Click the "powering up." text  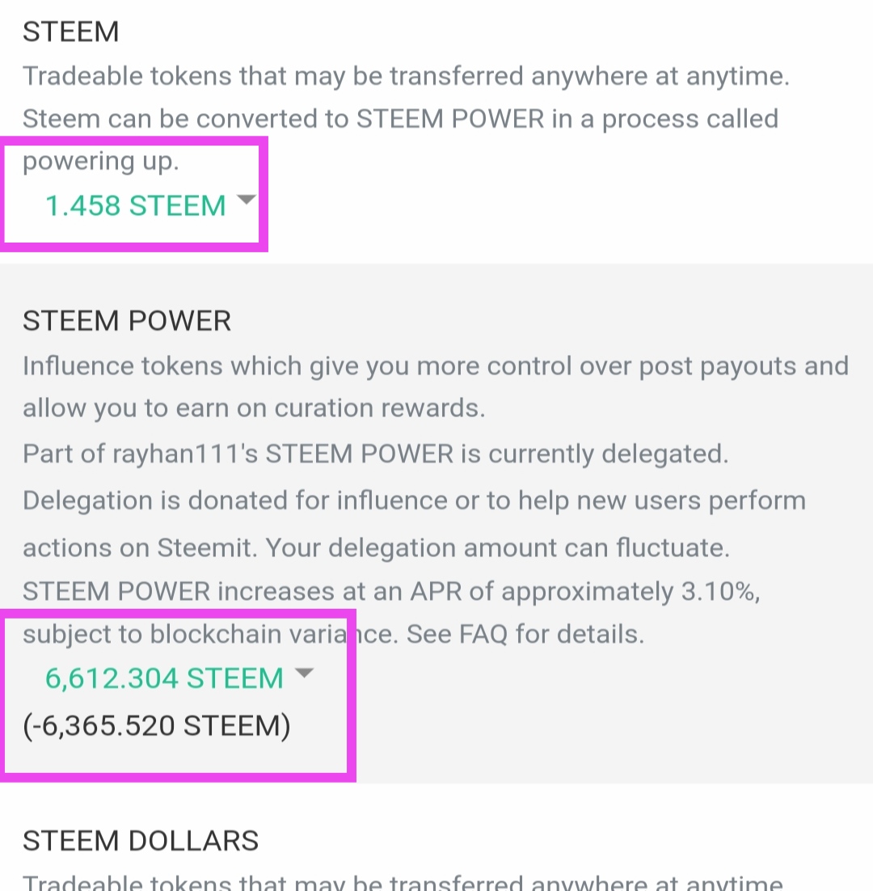[100, 161]
